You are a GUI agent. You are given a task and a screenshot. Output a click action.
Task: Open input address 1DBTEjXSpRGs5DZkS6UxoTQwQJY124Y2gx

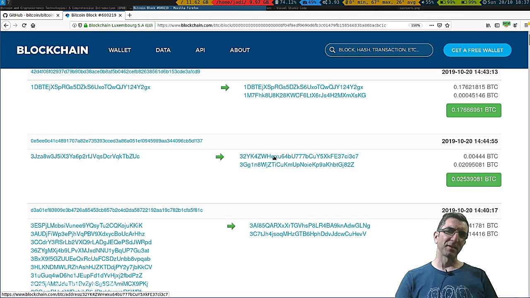pos(90,87)
